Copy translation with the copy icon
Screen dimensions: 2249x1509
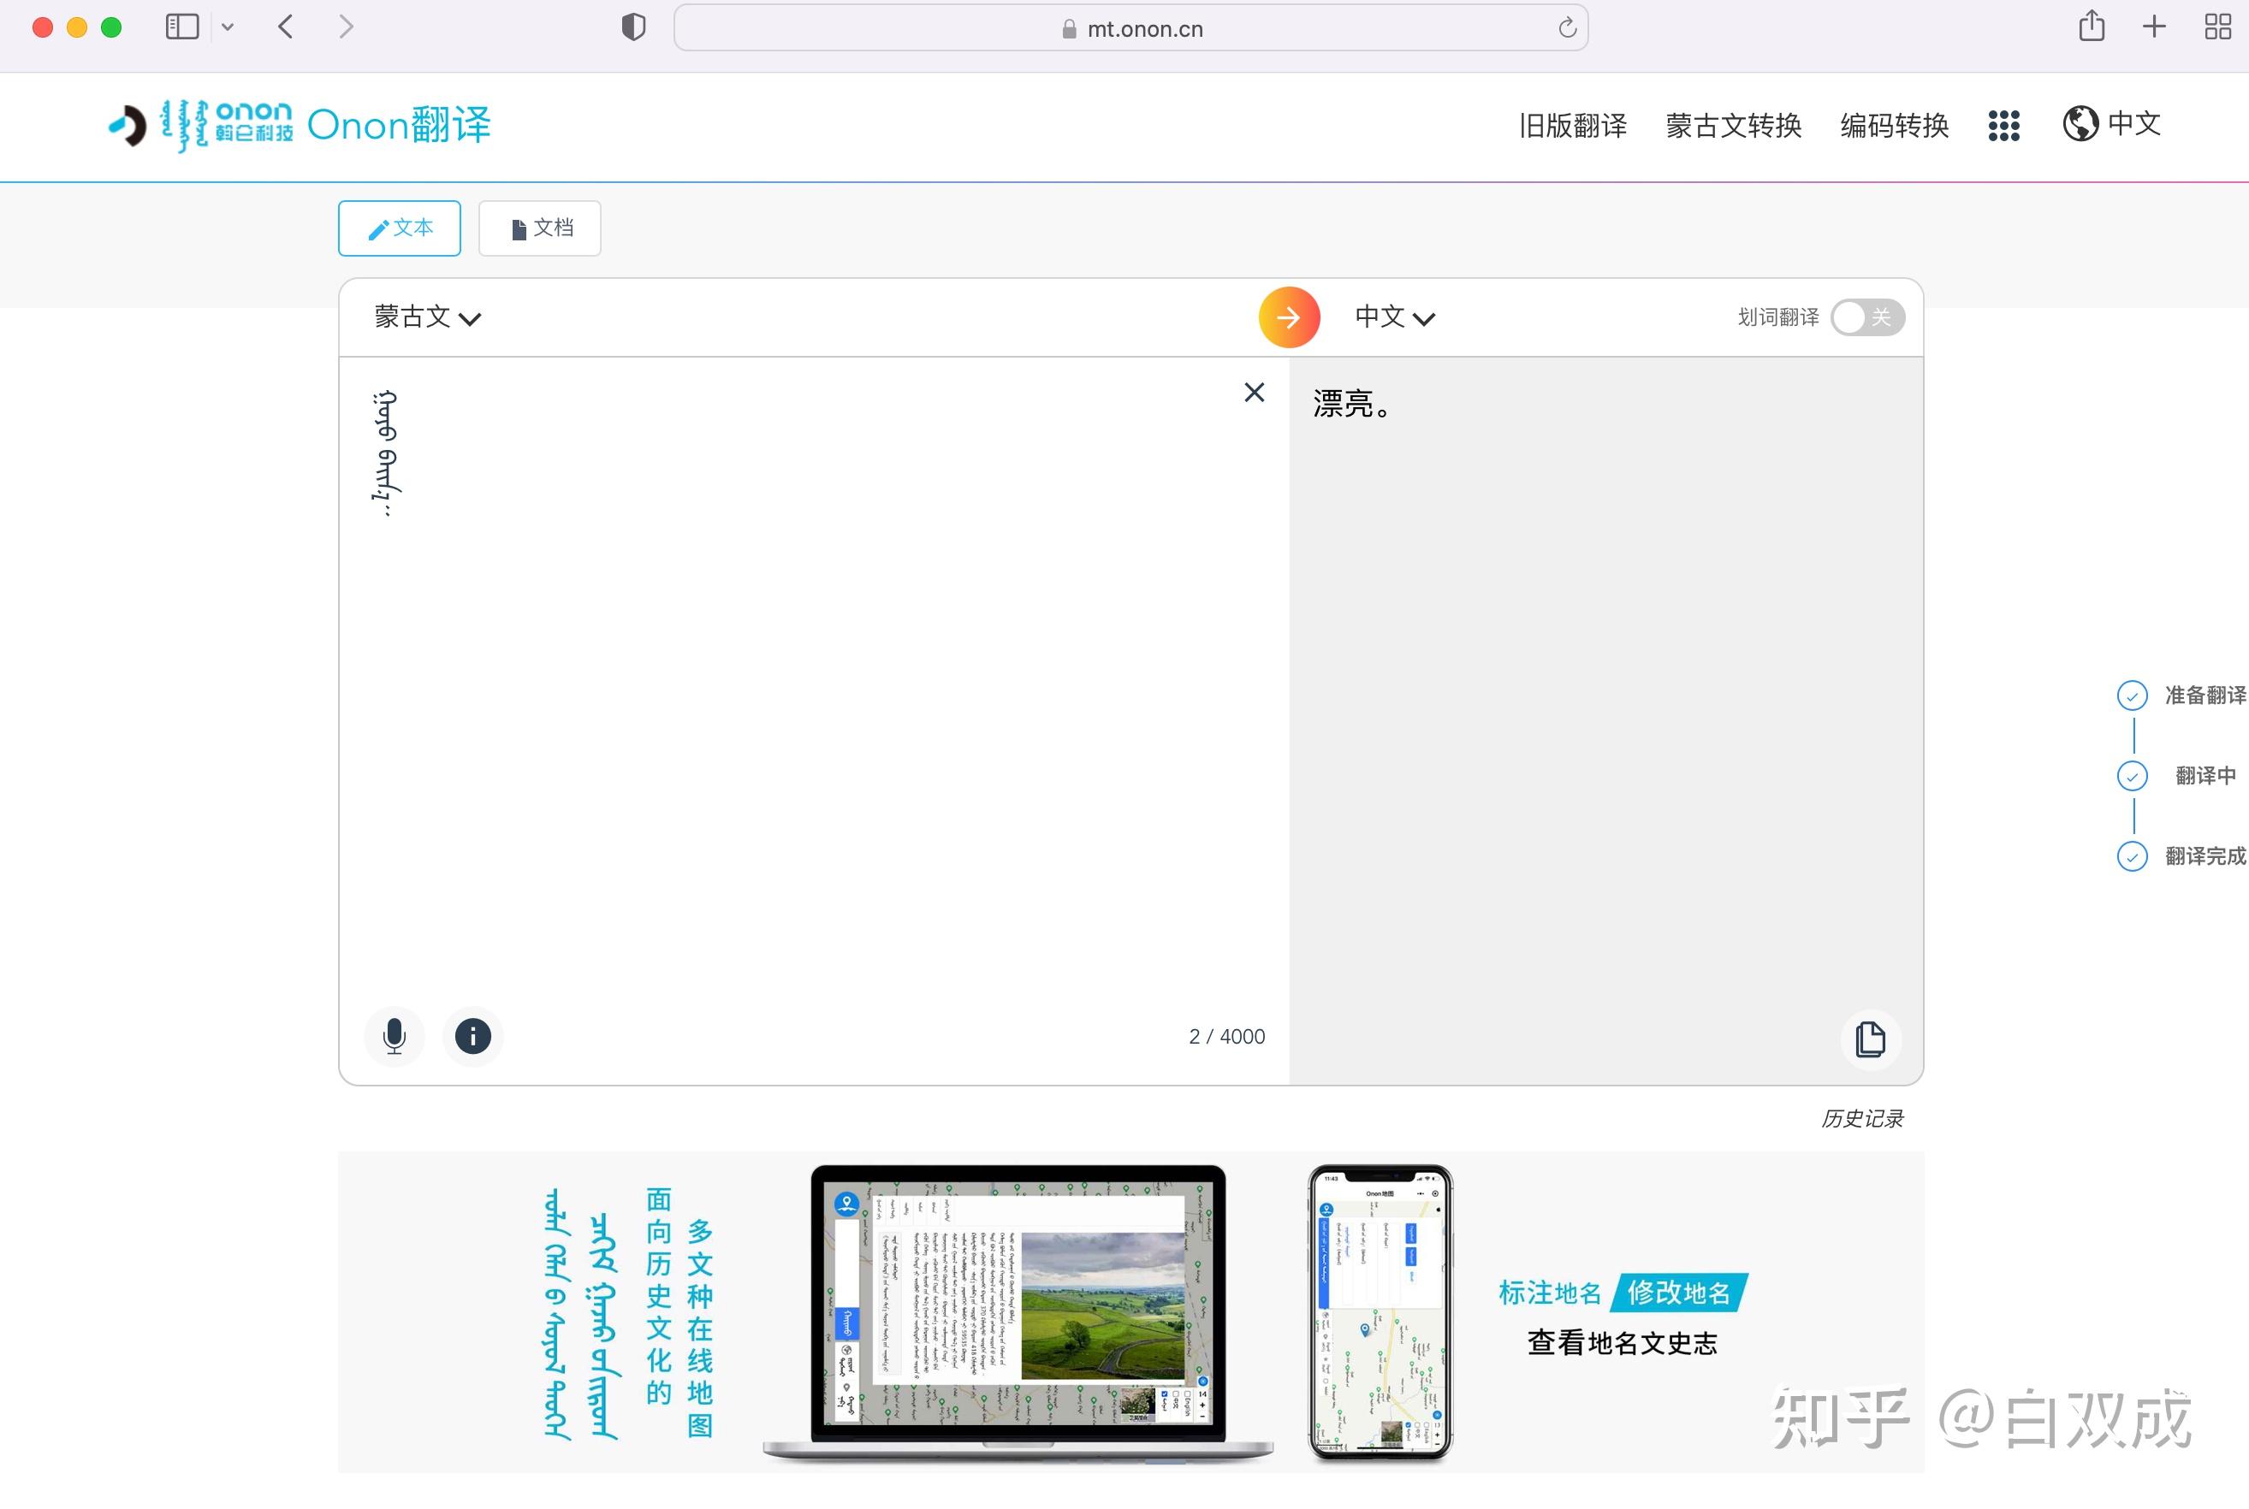coord(1870,1039)
